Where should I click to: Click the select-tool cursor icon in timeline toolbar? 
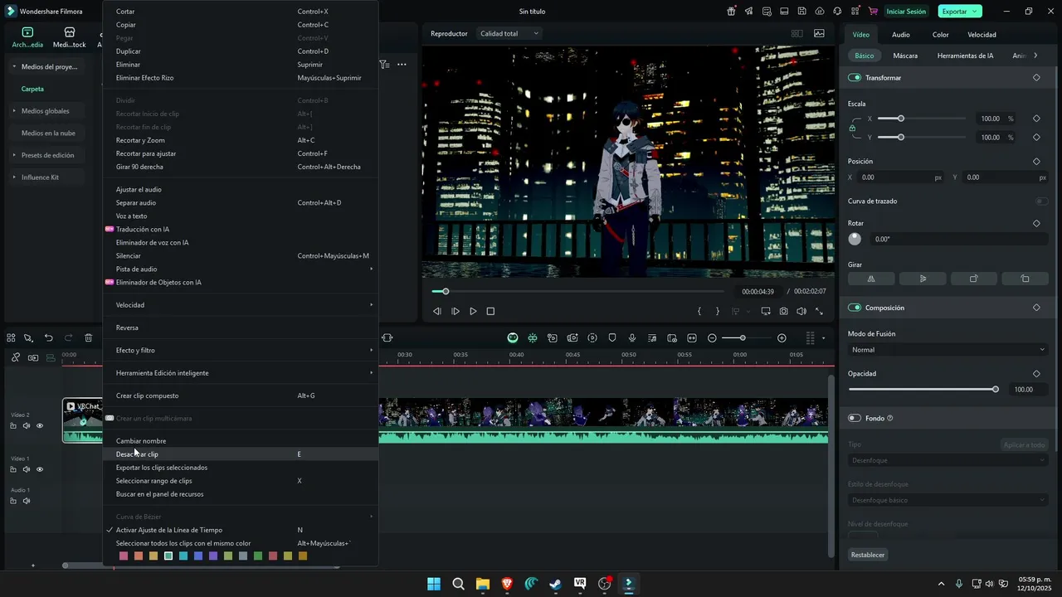point(28,338)
